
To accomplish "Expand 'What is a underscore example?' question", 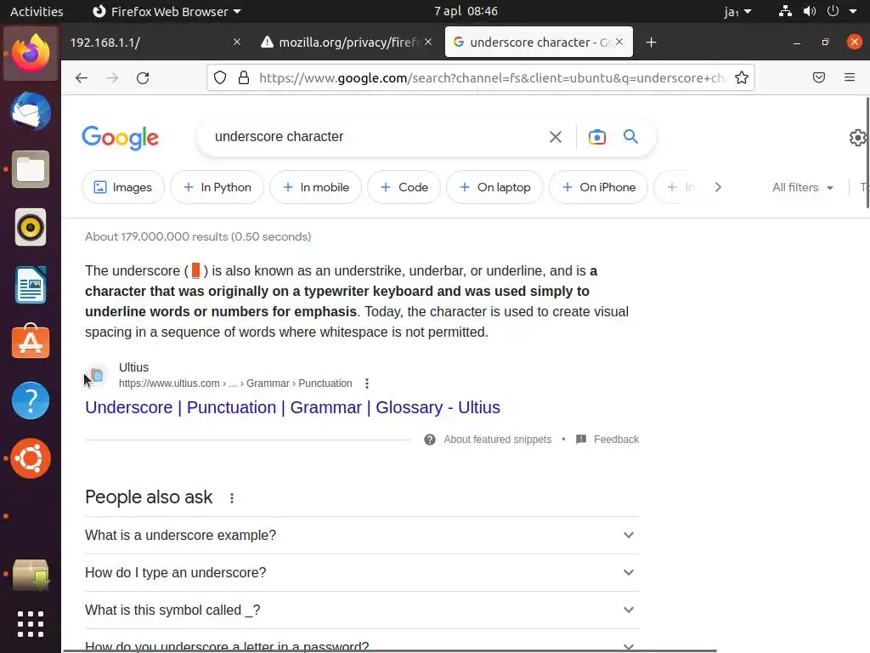I will pos(362,536).
